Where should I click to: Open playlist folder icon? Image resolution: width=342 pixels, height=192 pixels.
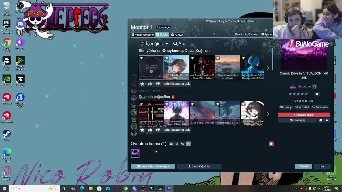coord(171,144)
